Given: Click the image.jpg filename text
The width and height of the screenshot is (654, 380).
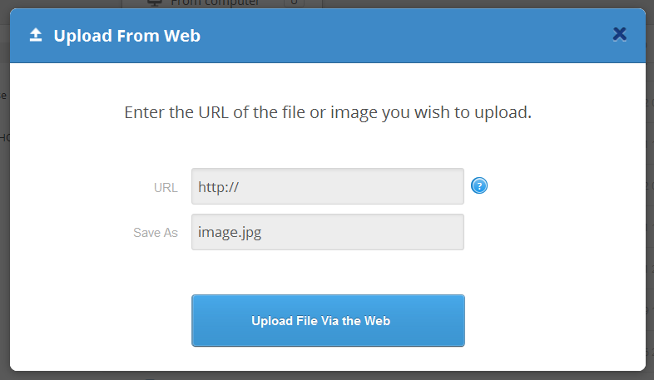Looking at the screenshot, I should pos(229,233).
